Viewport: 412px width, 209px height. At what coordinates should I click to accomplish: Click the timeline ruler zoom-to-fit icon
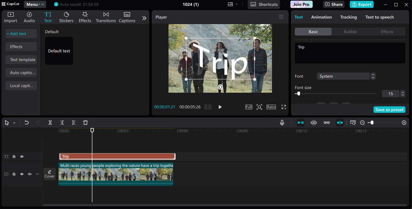[x=353, y=123]
